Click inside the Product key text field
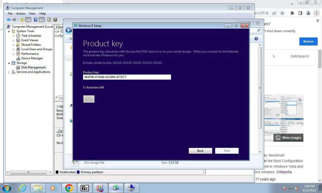This screenshot has height=193, width=322. 127,77
